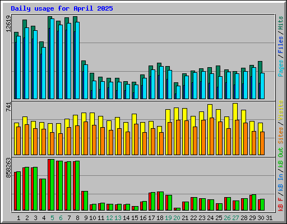Click day label 2 on the x-axis
Viewport: 287px width, 224px height.
pos(27,218)
